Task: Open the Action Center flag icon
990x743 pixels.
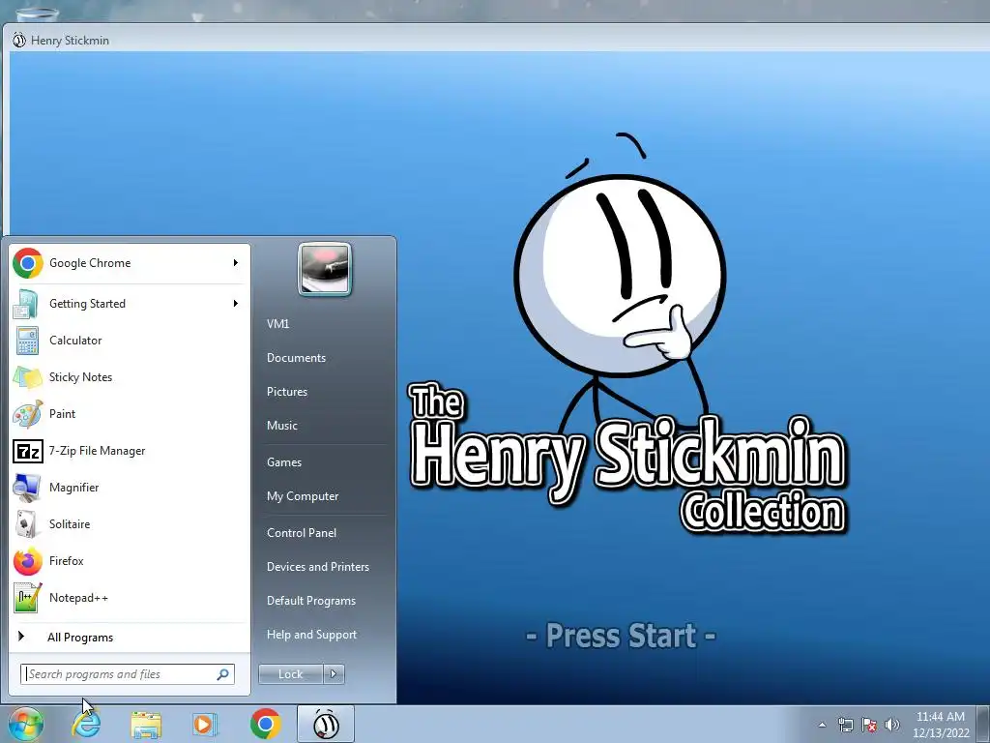Action: (x=869, y=725)
